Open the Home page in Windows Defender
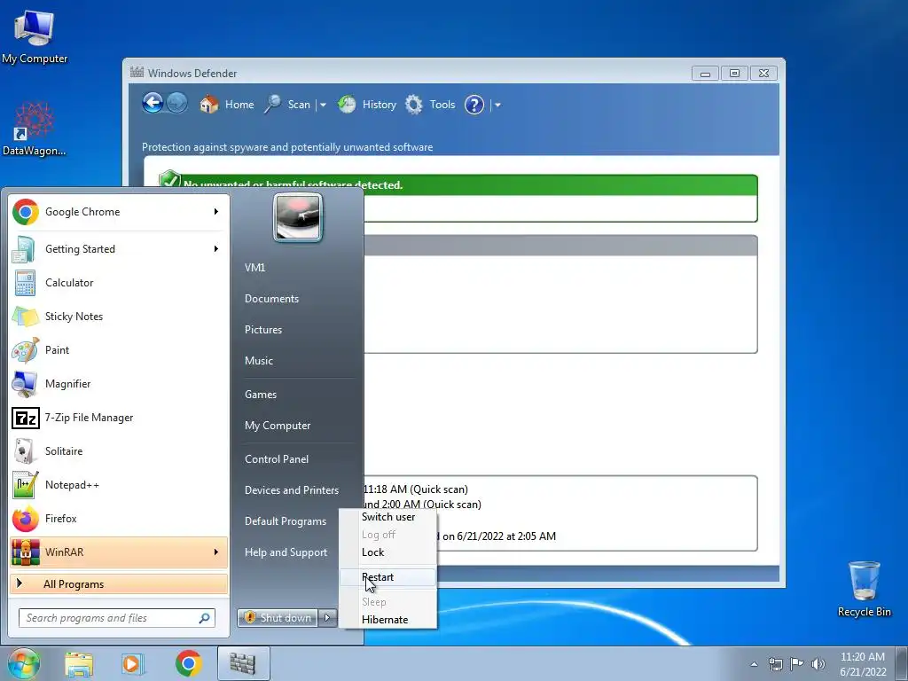This screenshot has width=908, height=681. pyautogui.click(x=227, y=105)
